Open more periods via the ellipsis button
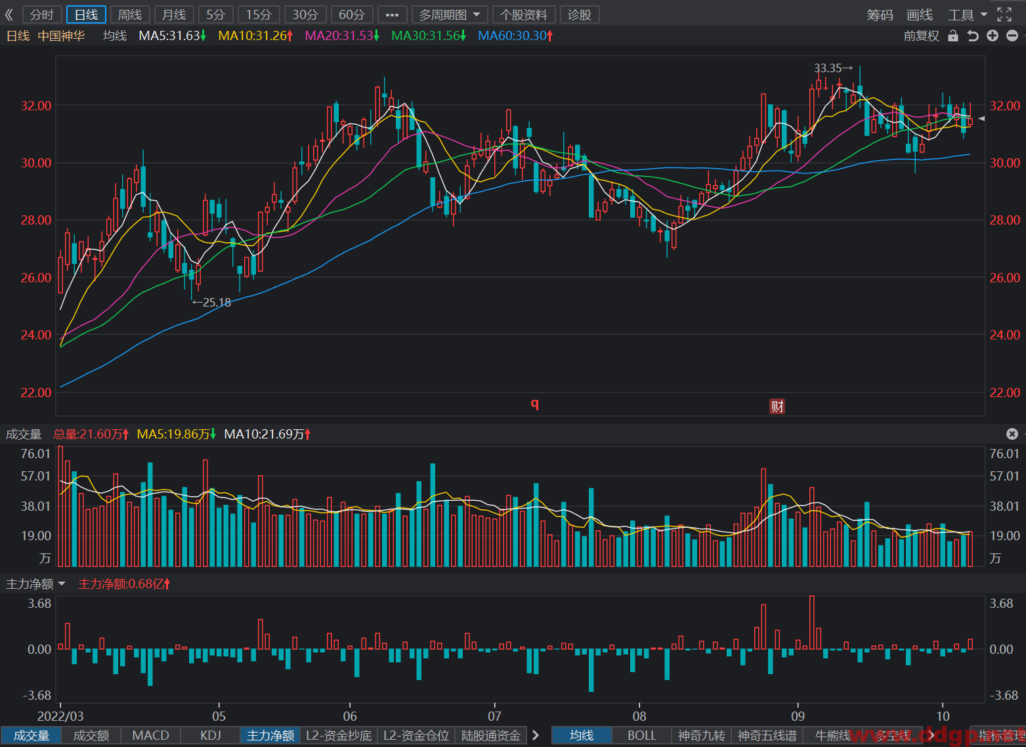The width and height of the screenshot is (1026, 747). coord(393,14)
